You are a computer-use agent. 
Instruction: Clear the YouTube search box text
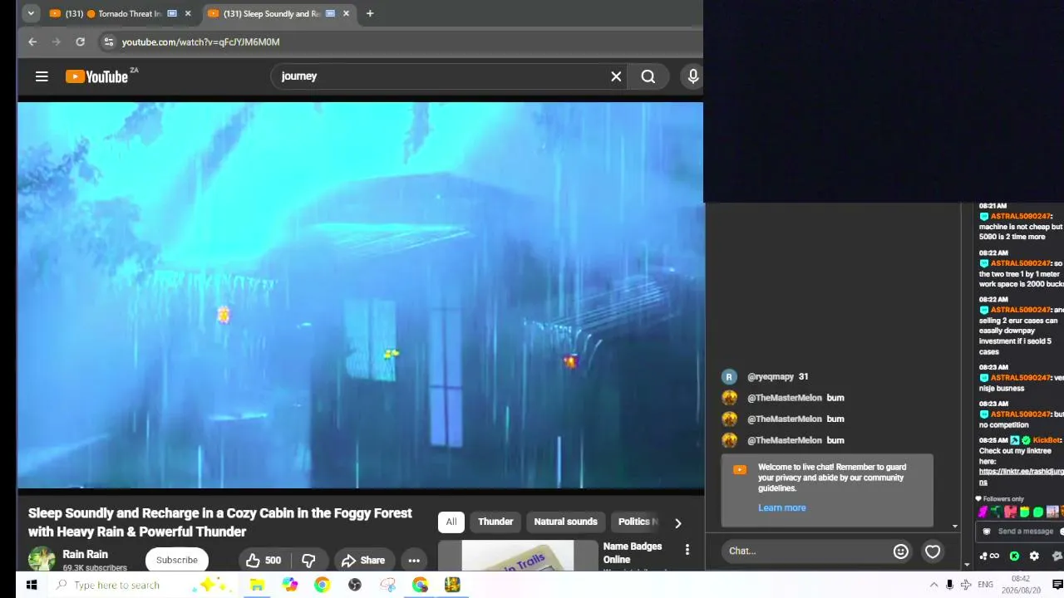pos(616,76)
